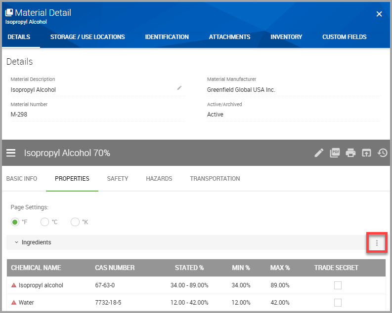Screen dimensions: 392x313
Task: Check Trade Secret for Water
Action: click(x=338, y=303)
